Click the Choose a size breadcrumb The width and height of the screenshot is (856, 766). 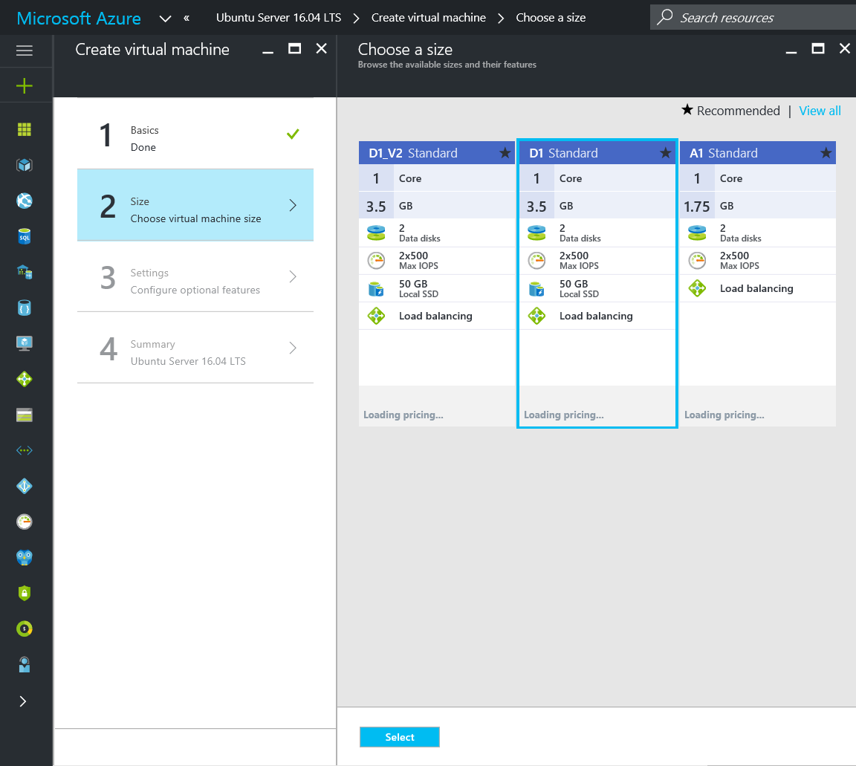coord(551,18)
